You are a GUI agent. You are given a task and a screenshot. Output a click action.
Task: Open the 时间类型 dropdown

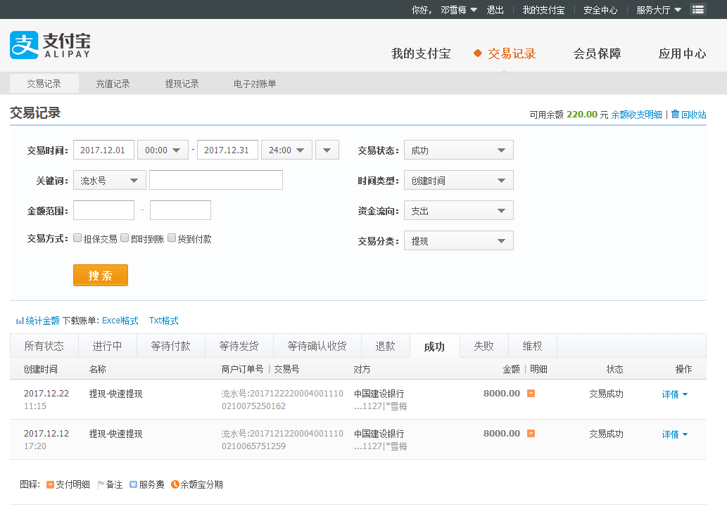(459, 180)
